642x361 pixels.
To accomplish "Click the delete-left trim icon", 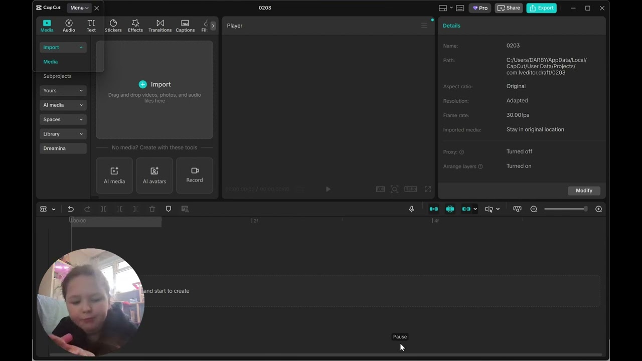I will pos(120,209).
